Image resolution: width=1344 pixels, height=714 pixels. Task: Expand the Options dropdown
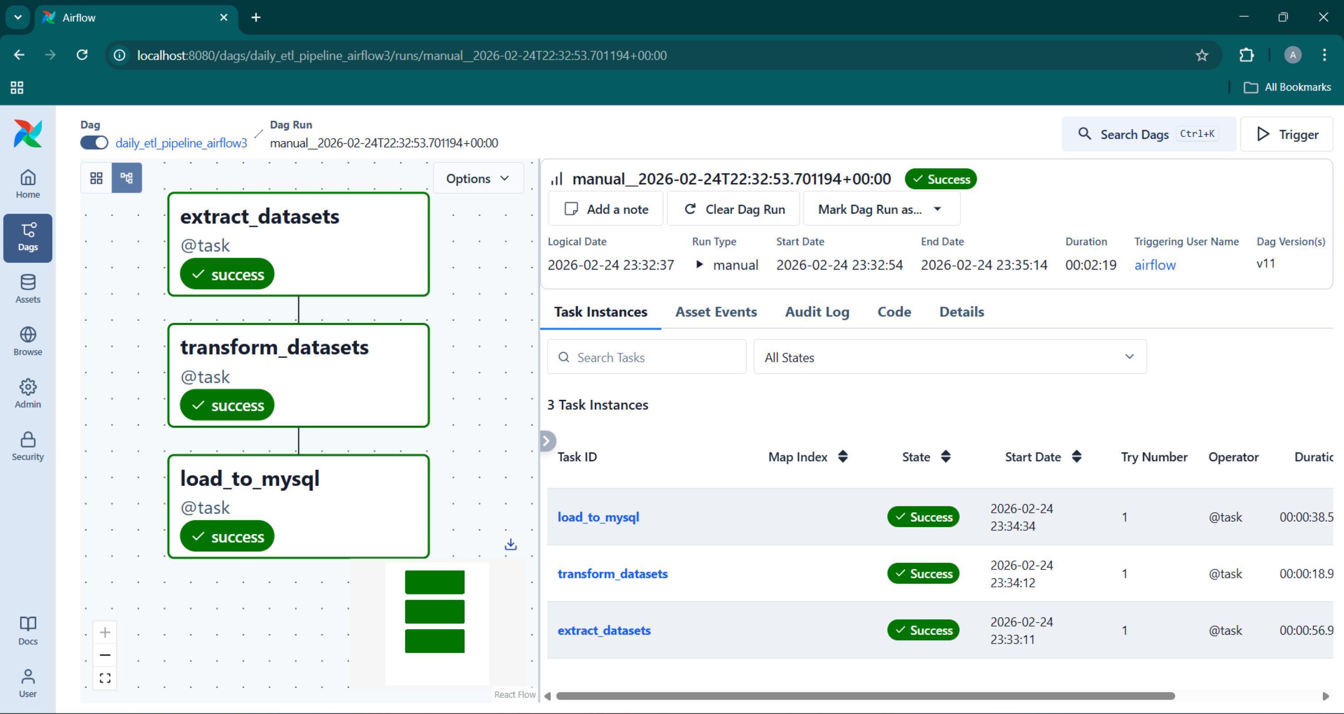pyautogui.click(x=477, y=179)
